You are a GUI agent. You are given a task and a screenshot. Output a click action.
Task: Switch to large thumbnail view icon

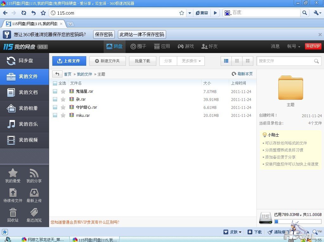248,61
